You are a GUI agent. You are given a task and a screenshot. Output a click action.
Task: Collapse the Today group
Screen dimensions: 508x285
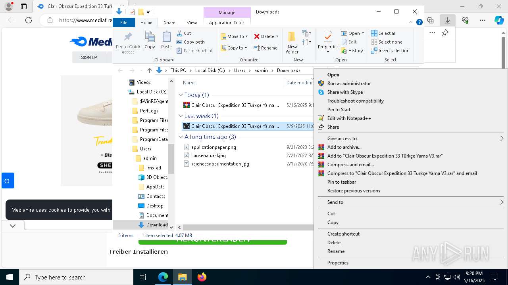[x=181, y=95]
